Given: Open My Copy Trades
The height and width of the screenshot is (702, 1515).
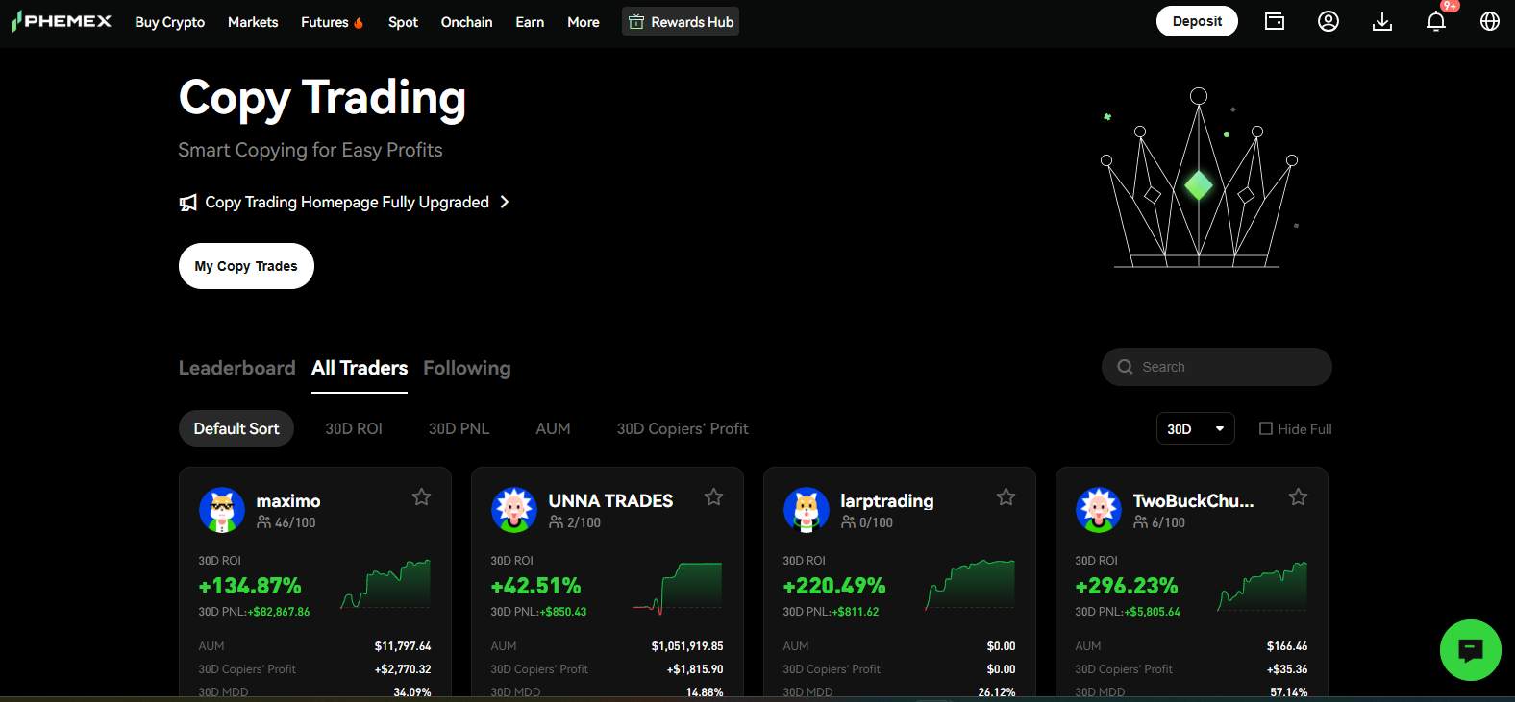Looking at the screenshot, I should pos(246,266).
